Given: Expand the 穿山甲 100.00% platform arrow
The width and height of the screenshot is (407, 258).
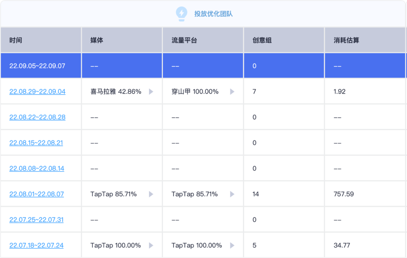Looking at the screenshot, I should [232, 92].
